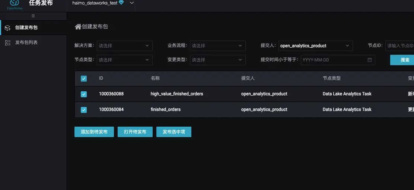Click the home icon beside 创建发布包
414x190 pixels.
point(78,27)
